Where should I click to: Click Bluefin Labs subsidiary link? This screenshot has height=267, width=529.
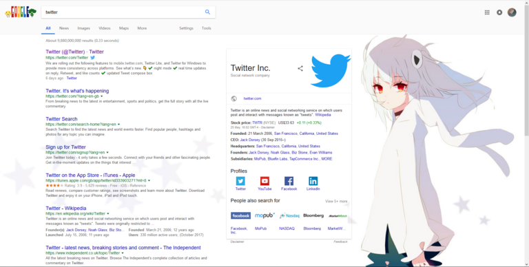coord(278,159)
